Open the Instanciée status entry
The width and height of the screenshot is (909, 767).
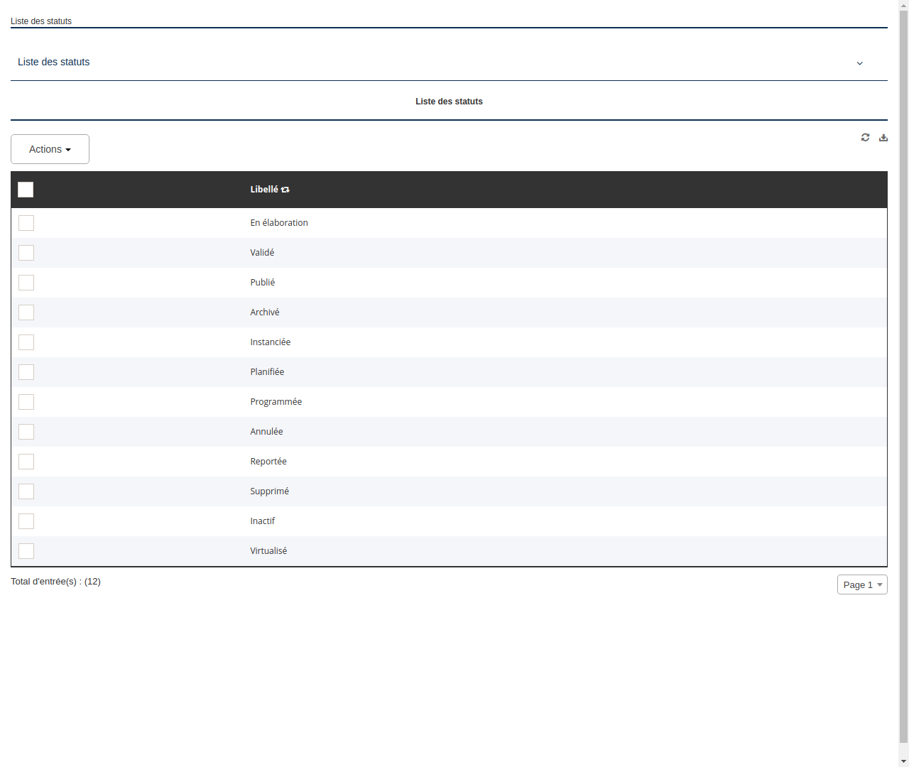click(x=270, y=342)
